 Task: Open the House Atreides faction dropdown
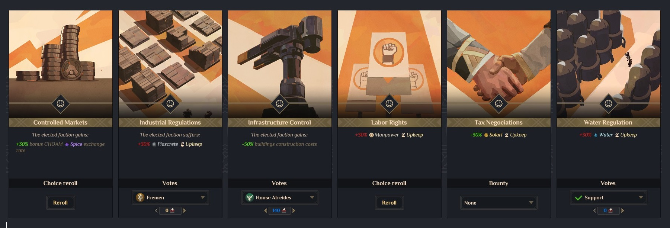[280, 198]
